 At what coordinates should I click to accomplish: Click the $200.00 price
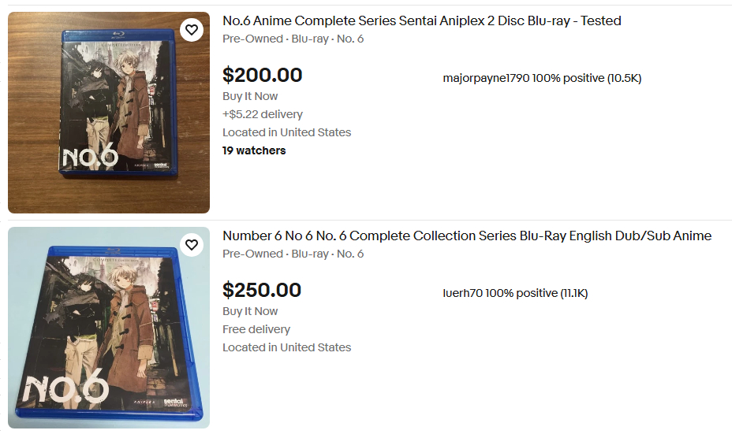[x=262, y=76]
